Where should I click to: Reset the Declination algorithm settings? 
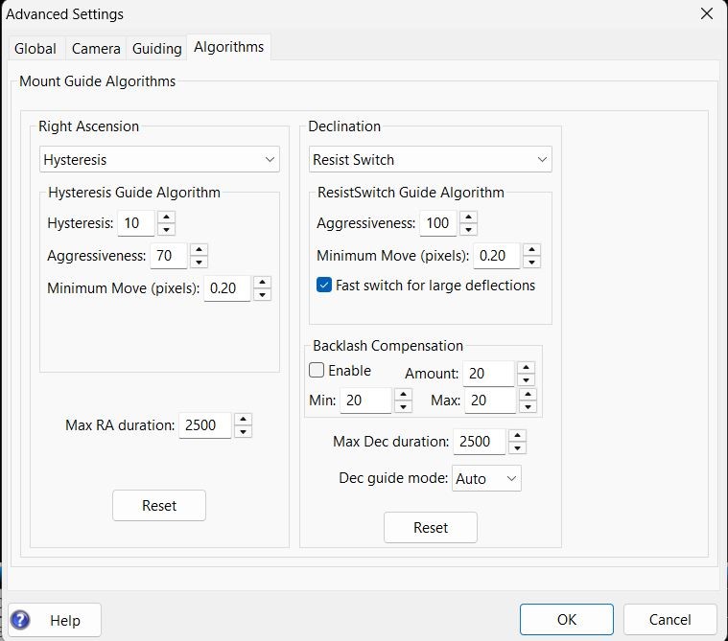[x=431, y=527]
